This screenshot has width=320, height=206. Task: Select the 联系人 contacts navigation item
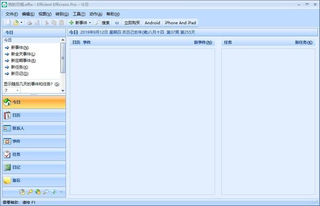coord(34,128)
